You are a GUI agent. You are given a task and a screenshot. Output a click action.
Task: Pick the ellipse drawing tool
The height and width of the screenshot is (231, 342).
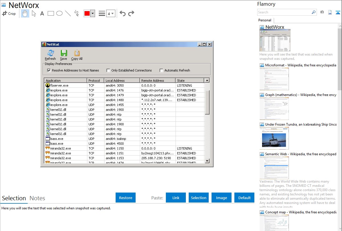pyautogui.click(x=59, y=13)
